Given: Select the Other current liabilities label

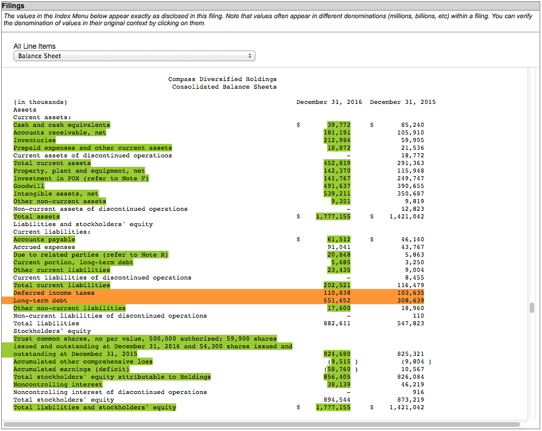Looking at the screenshot, I should coord(62,270).
